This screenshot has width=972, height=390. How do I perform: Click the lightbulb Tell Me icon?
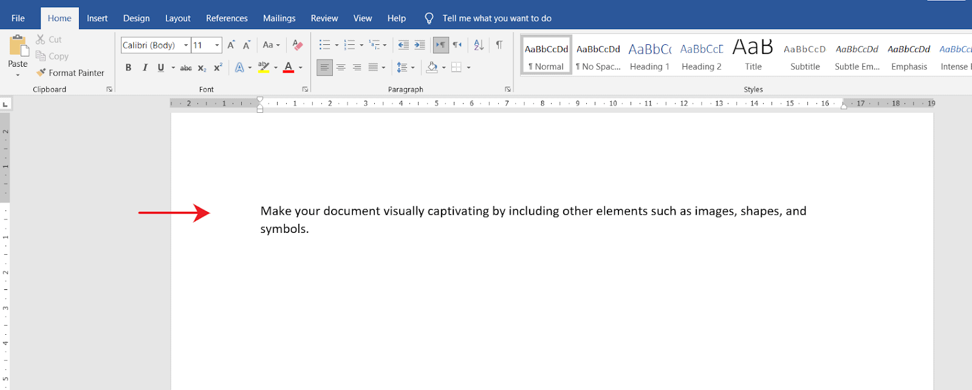[x=429, y=19]
